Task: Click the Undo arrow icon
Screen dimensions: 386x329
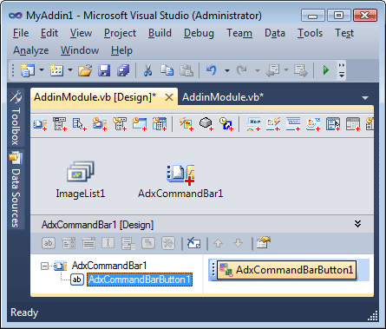Action: (212, 70)
